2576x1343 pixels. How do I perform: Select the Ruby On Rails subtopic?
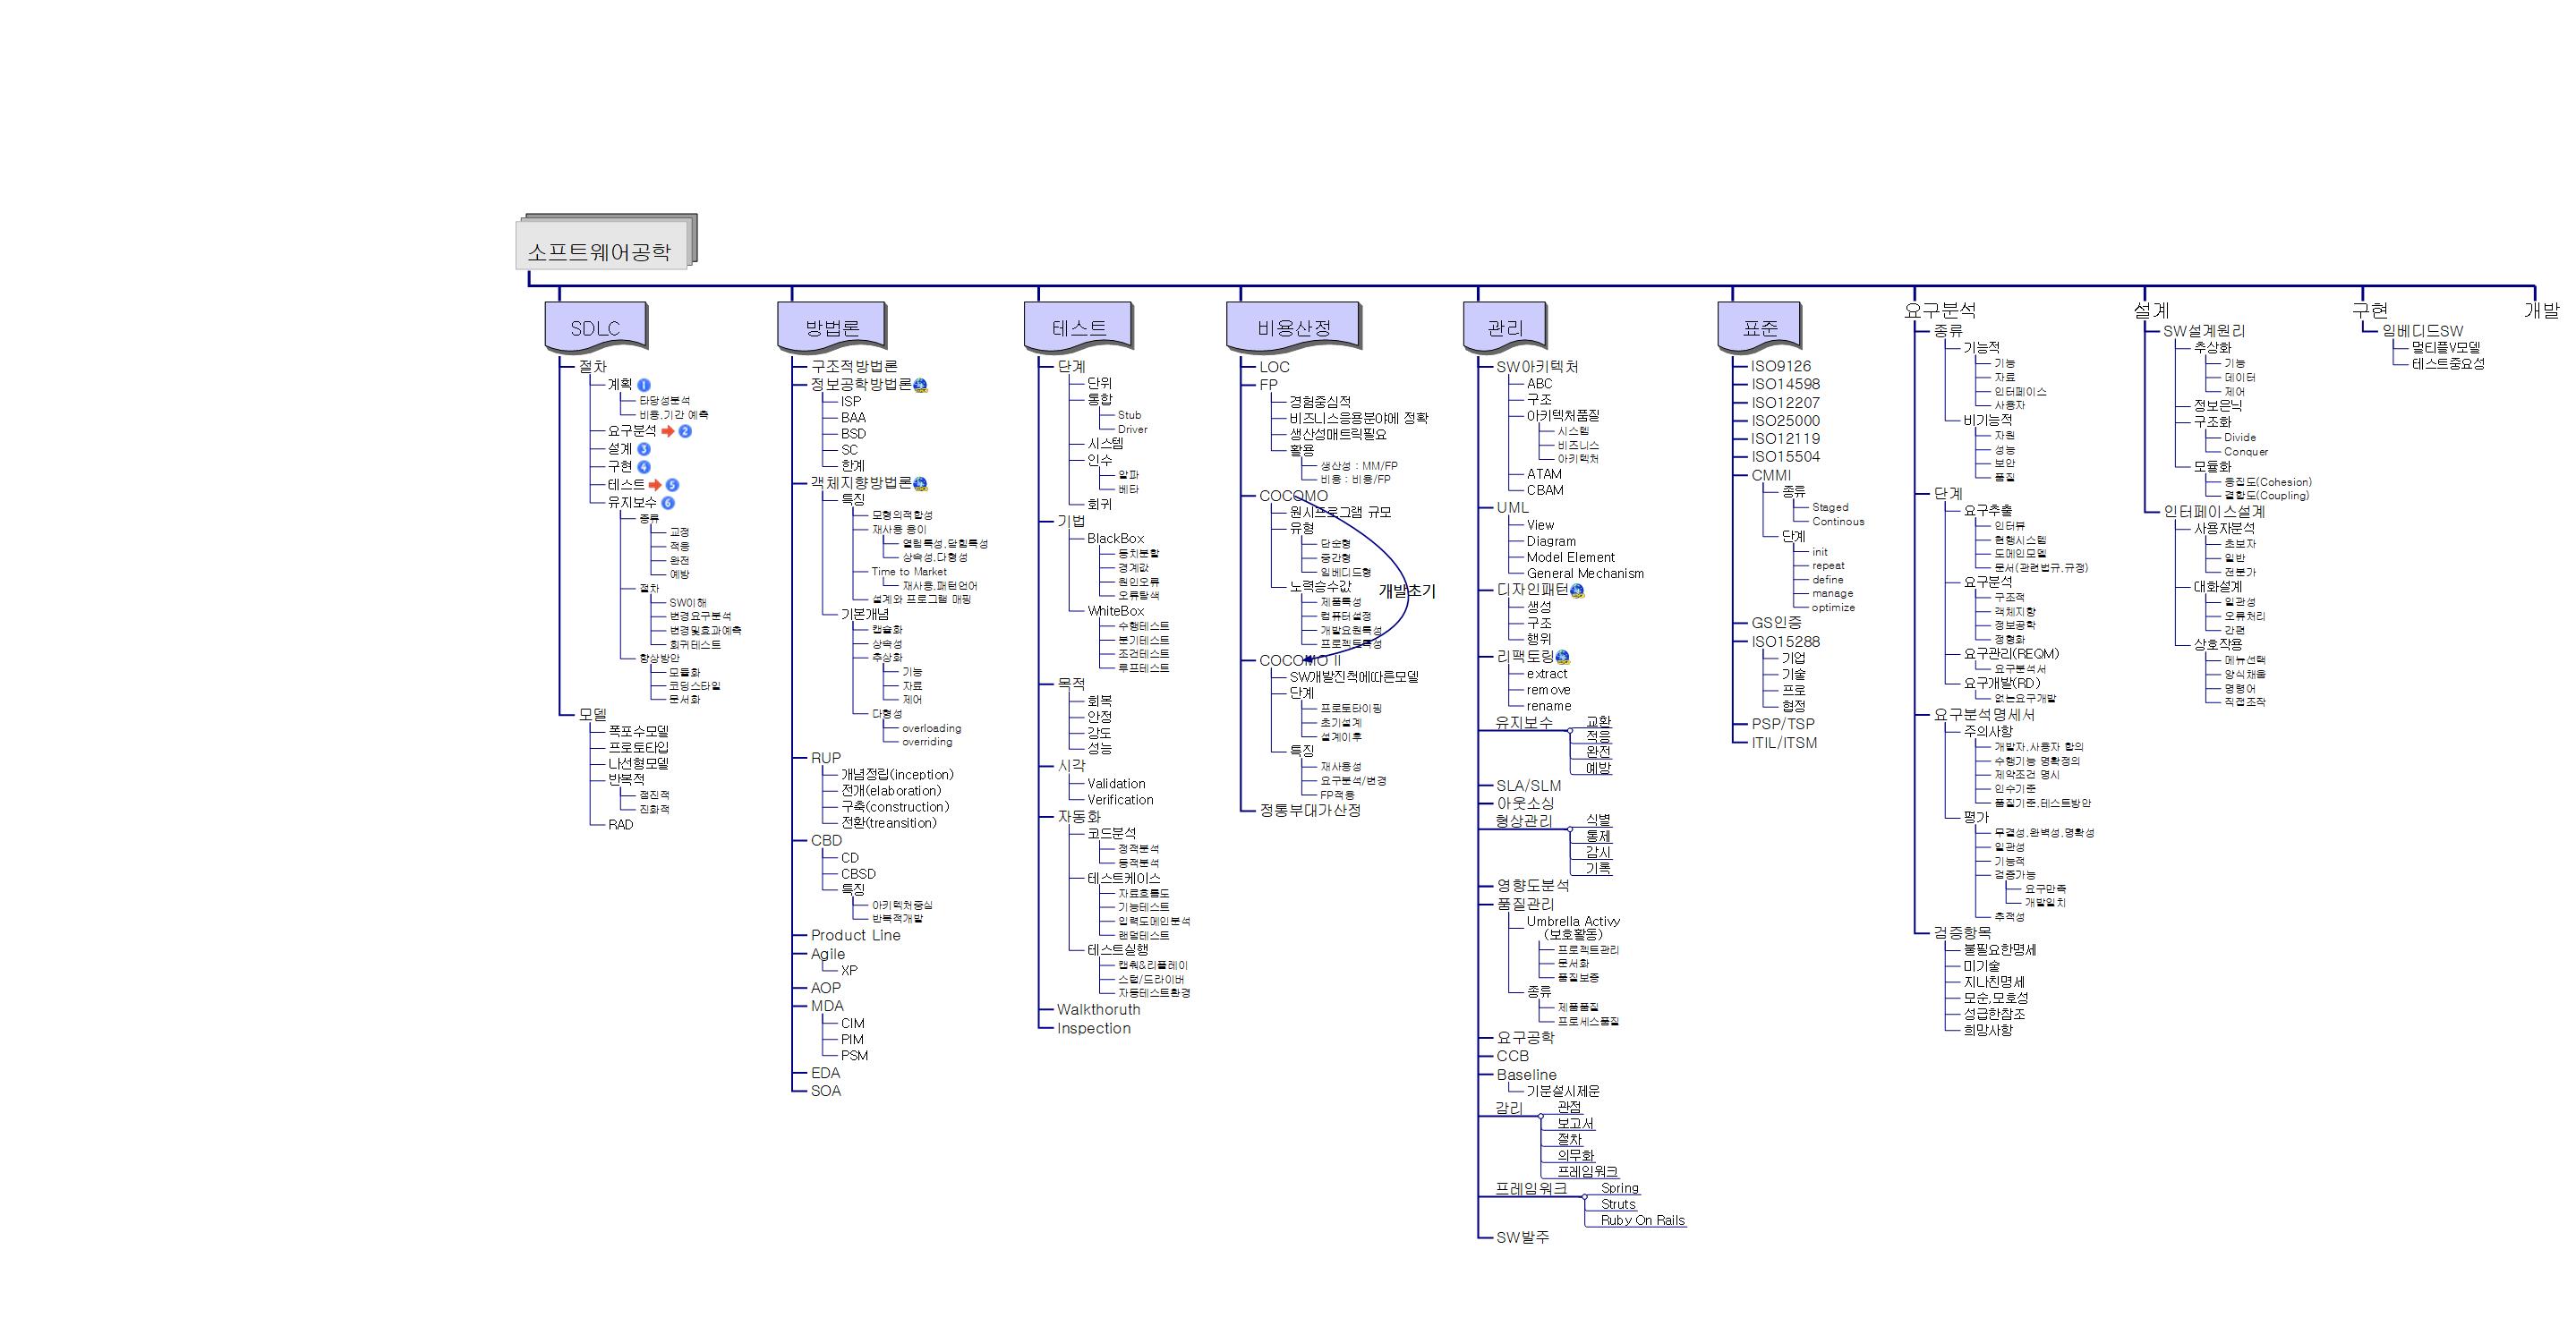click(x=1642, y=1221)
